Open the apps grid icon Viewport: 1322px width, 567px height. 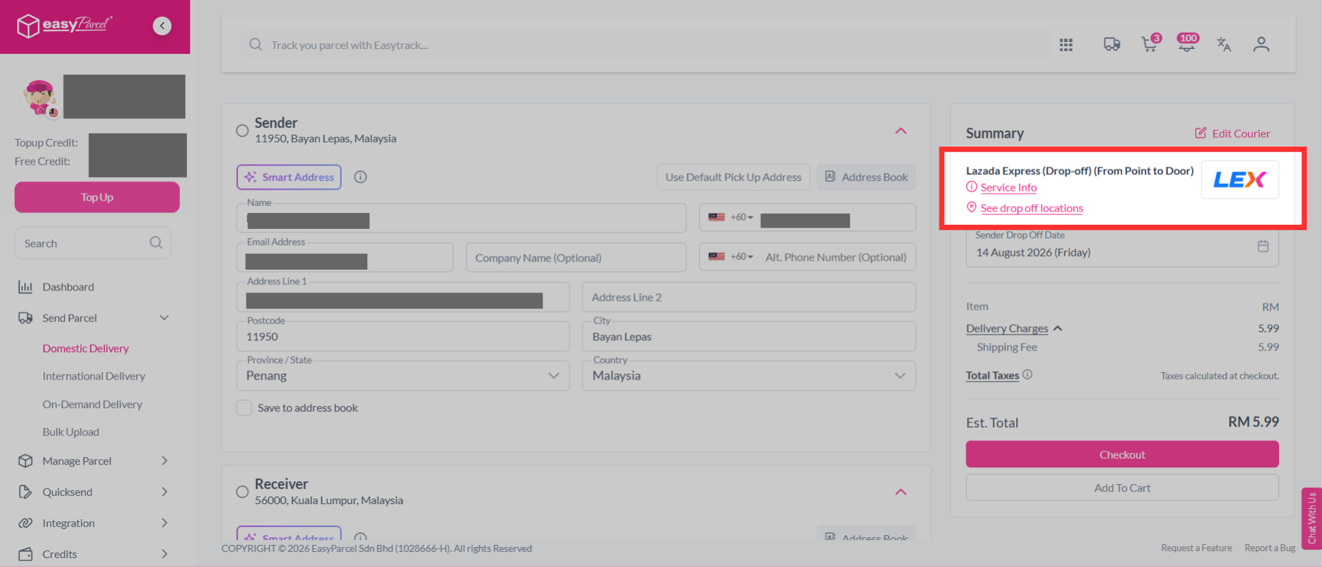pos(1066,45)
